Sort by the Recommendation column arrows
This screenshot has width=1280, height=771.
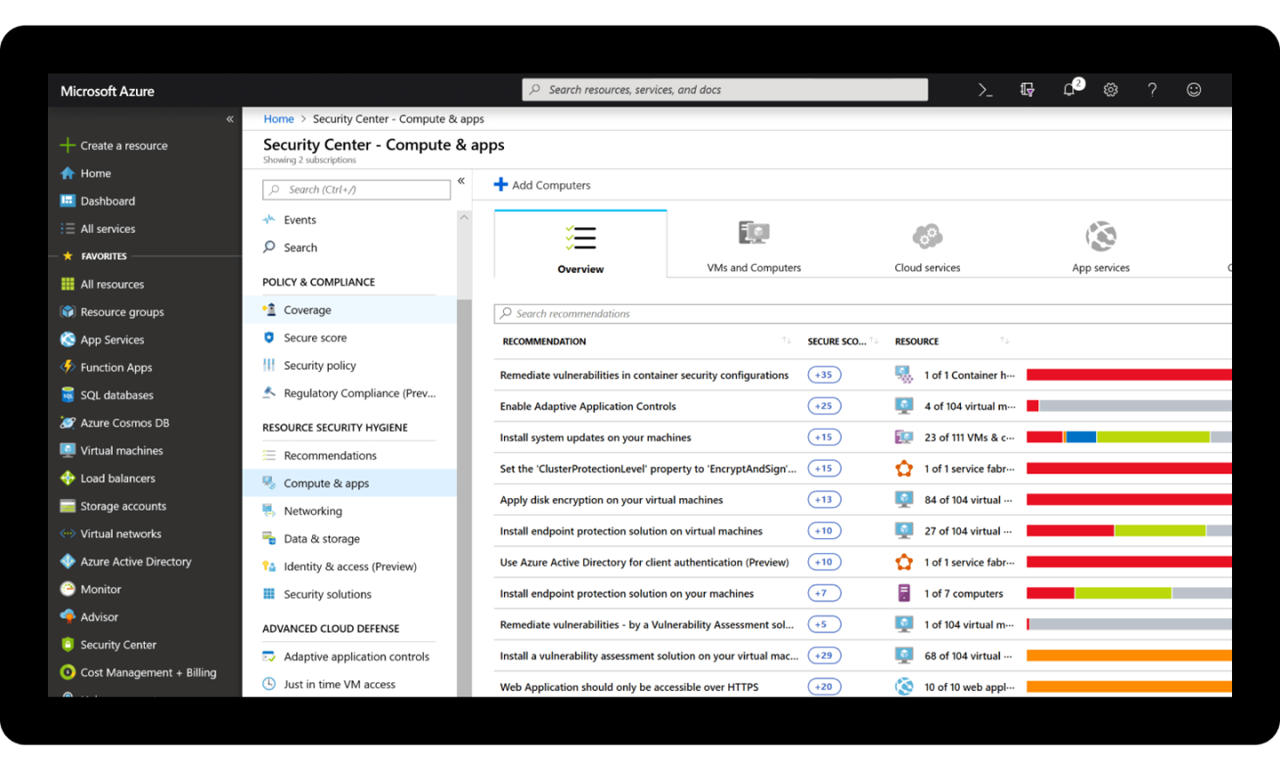[x=787, y=341]
